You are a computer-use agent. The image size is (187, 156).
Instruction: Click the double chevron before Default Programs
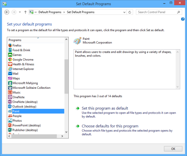tap(36, 12)
